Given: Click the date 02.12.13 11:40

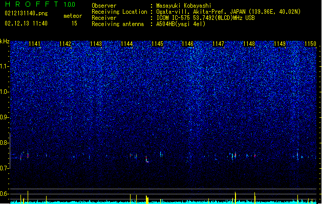Looking at the screenshot, I should click(26, 23).
